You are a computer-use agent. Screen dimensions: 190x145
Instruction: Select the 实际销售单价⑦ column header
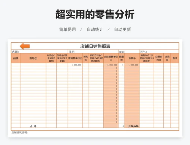coord(111,58)
